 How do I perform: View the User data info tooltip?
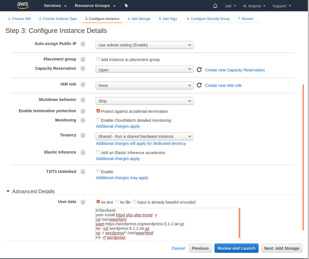(83, 202)
